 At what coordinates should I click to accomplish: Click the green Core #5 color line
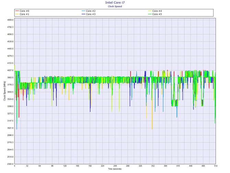[x=150, y=14]
